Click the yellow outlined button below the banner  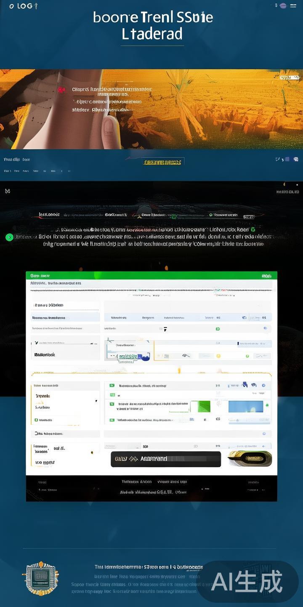(162, 162)
